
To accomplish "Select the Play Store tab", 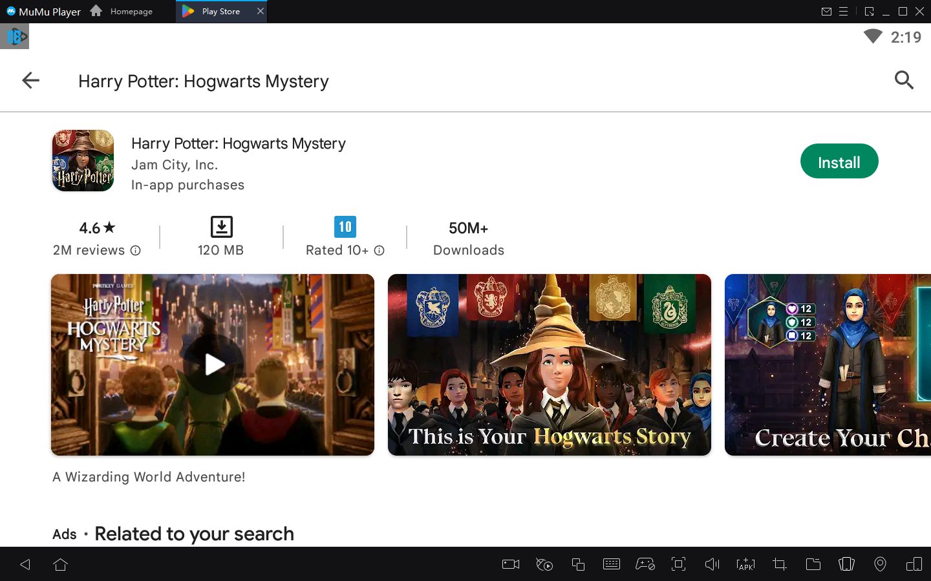I will pos(220,11).
